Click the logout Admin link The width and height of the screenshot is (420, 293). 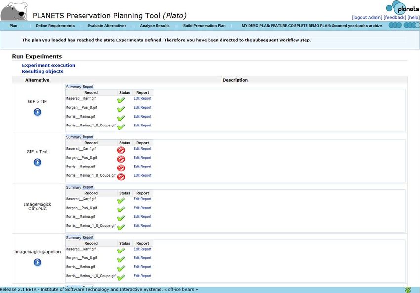(x=367, y=17)
